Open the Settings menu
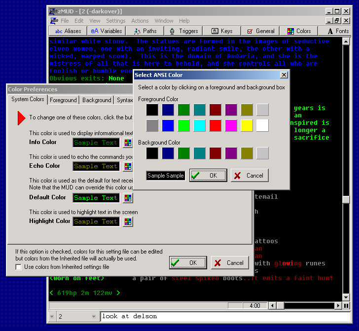The width and height of the screenshot is (359, 331). (x=115, y=21)
